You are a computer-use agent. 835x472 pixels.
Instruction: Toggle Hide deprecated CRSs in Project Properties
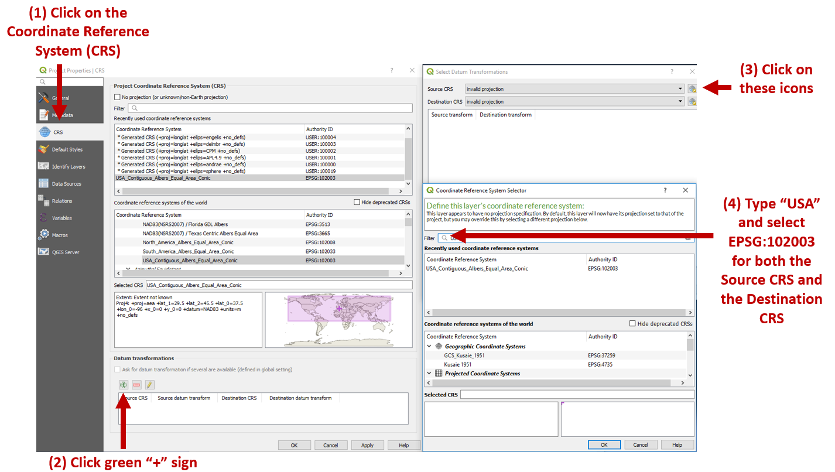tap(357, 202)
